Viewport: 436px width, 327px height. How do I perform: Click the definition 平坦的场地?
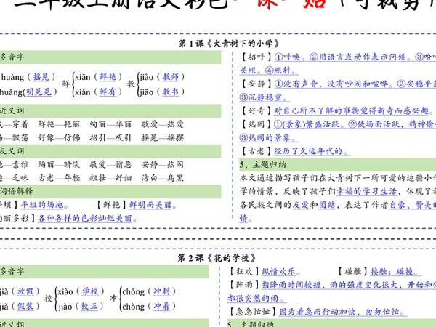click(43, 205)
